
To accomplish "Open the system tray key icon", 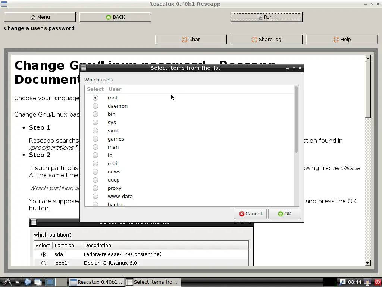I will tap(342, 282).
